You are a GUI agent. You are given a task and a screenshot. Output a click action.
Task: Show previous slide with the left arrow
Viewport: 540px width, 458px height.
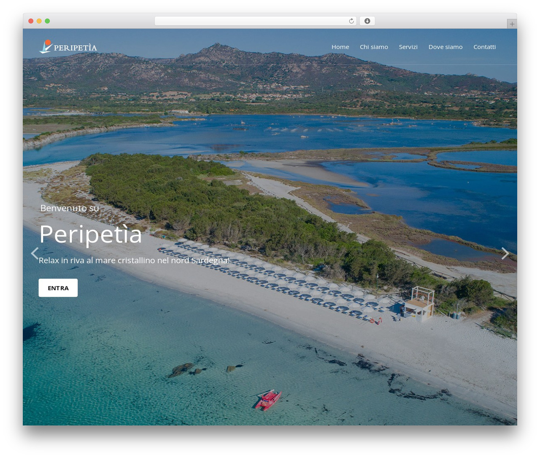point(35,253)
